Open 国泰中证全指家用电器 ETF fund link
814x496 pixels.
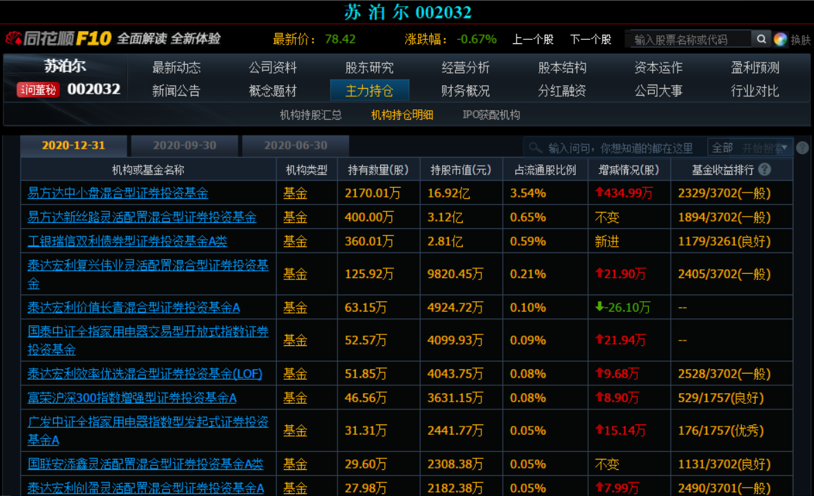pos(148,341)
